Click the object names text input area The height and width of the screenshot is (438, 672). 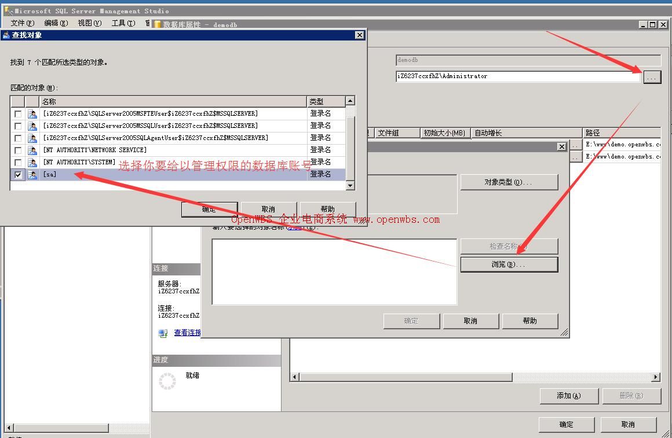point(334,271)
